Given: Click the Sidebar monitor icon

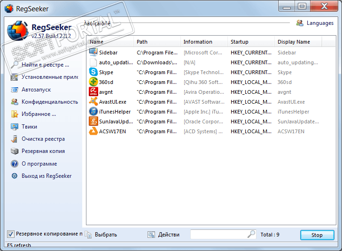Looking at the screenshot, I should pyautogui.click(x=93, y=52).
